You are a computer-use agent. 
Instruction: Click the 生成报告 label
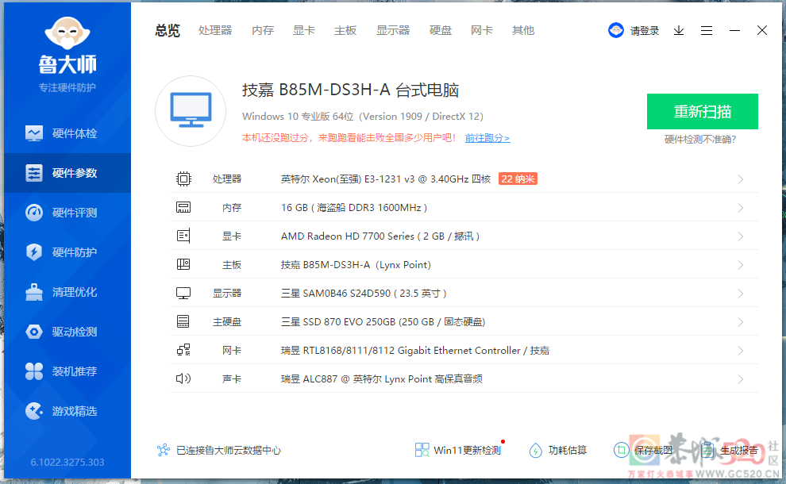coord(739,450)
